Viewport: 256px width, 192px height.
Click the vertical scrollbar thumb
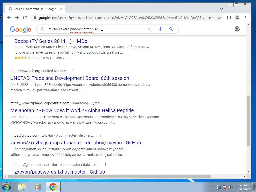248,121
